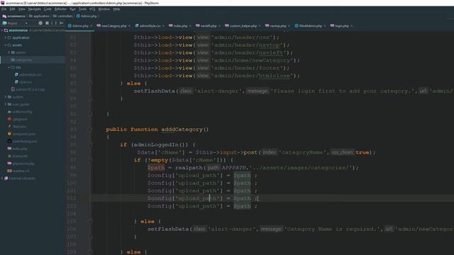
Task: Open the Refactor menu
Action: 60,9
